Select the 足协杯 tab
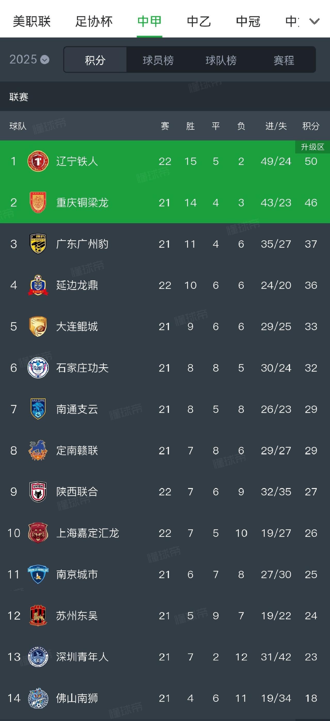The width and height of the screenshot is (330, 721). 94,21
